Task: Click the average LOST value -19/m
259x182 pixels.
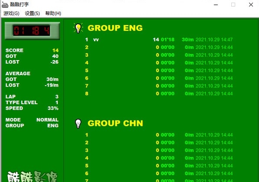Action: pyautogui.click(x=52, y=85)
